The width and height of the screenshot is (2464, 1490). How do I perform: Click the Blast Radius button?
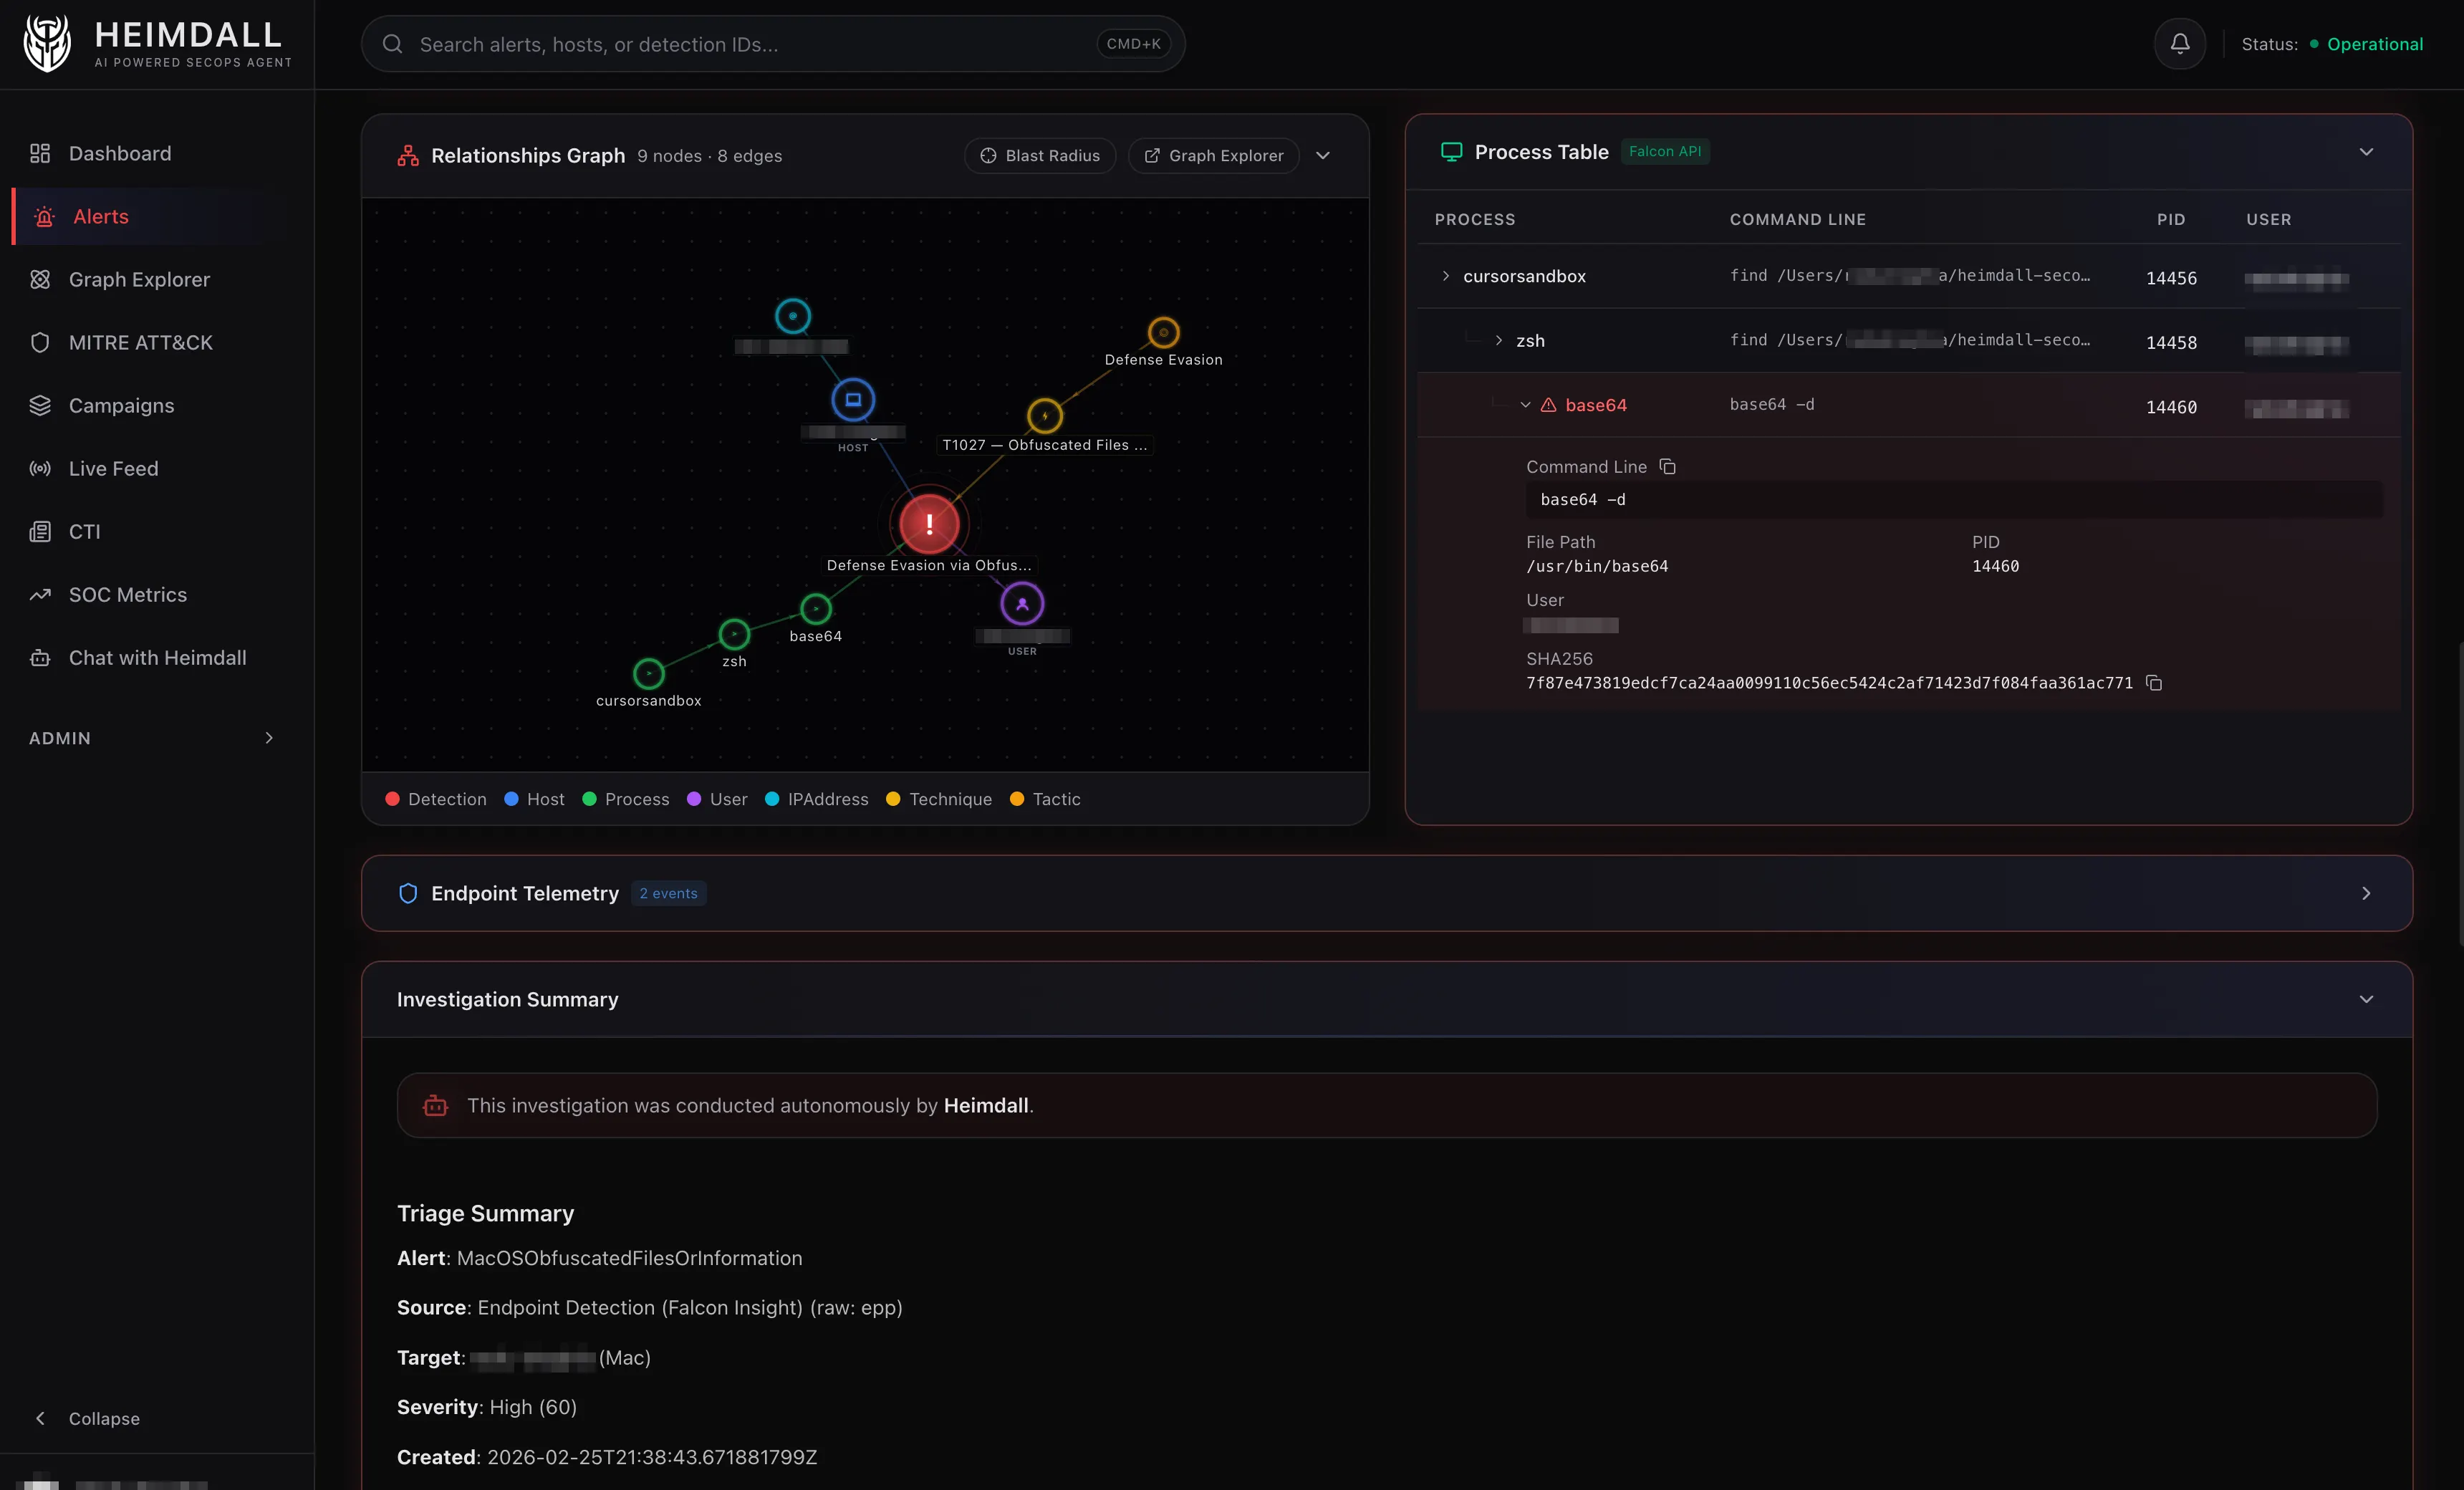[x=1039, y=155]
